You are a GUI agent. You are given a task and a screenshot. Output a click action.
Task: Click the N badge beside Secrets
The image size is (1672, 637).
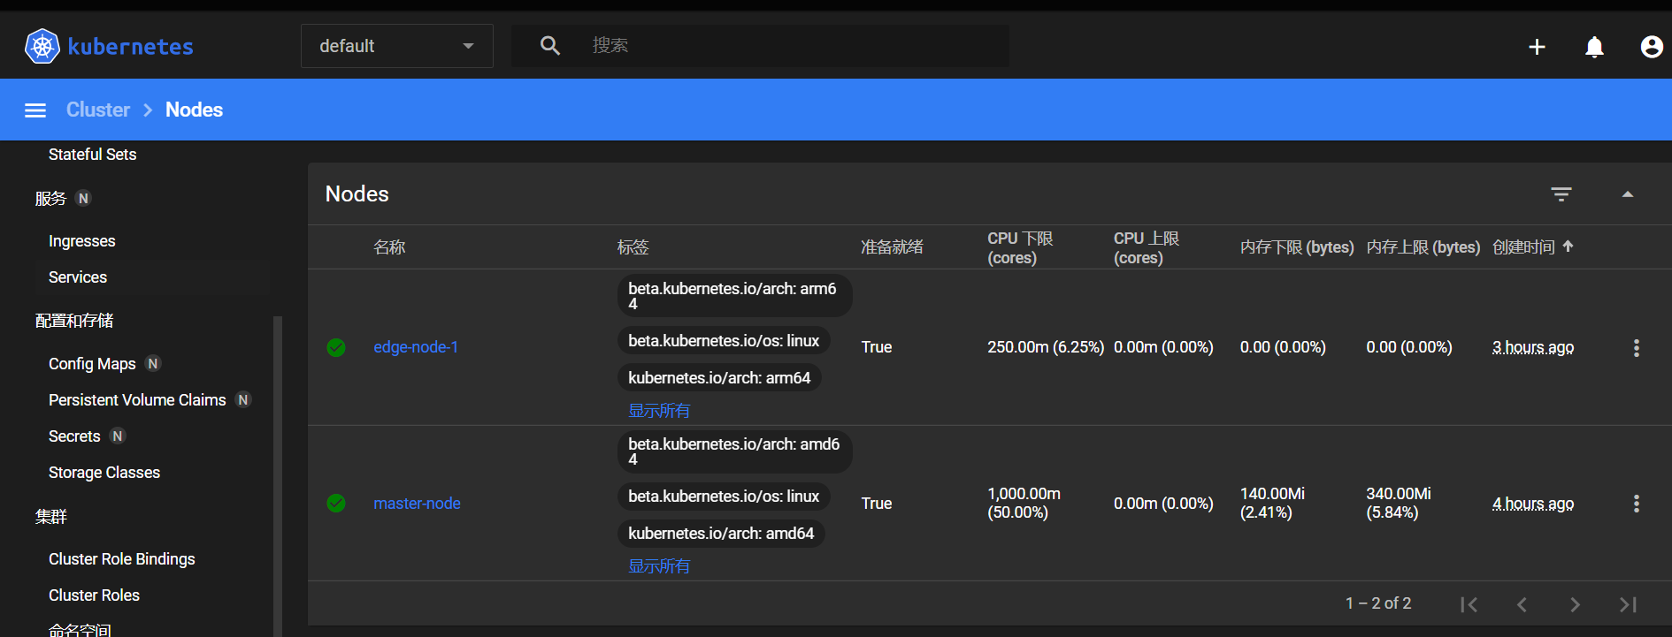tap(118, 436)
